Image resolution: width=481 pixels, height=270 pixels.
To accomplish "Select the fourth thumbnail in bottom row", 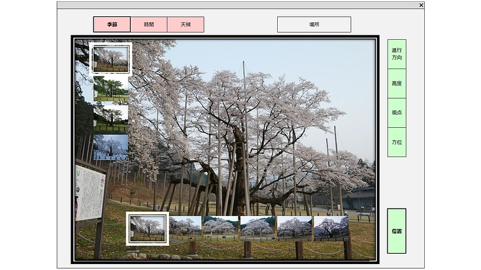I will point(257,229).
